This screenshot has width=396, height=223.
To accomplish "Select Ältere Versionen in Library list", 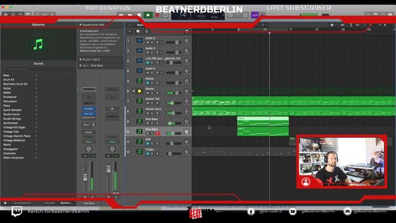I will [14, 157].
